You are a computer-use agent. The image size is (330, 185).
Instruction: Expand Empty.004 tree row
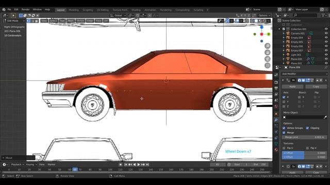click(284, 38)
